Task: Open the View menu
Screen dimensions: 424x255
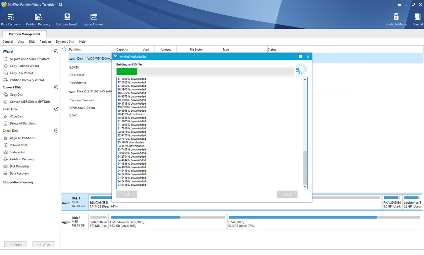Action: (x=21, y=42)
